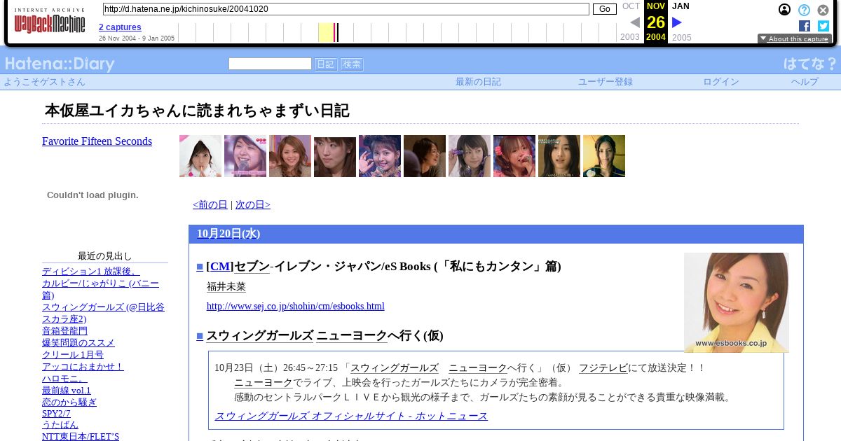Open sidebar link クリール 1月号
The height and width of the screenshot is (441, 841).
(x=73, y=355)
